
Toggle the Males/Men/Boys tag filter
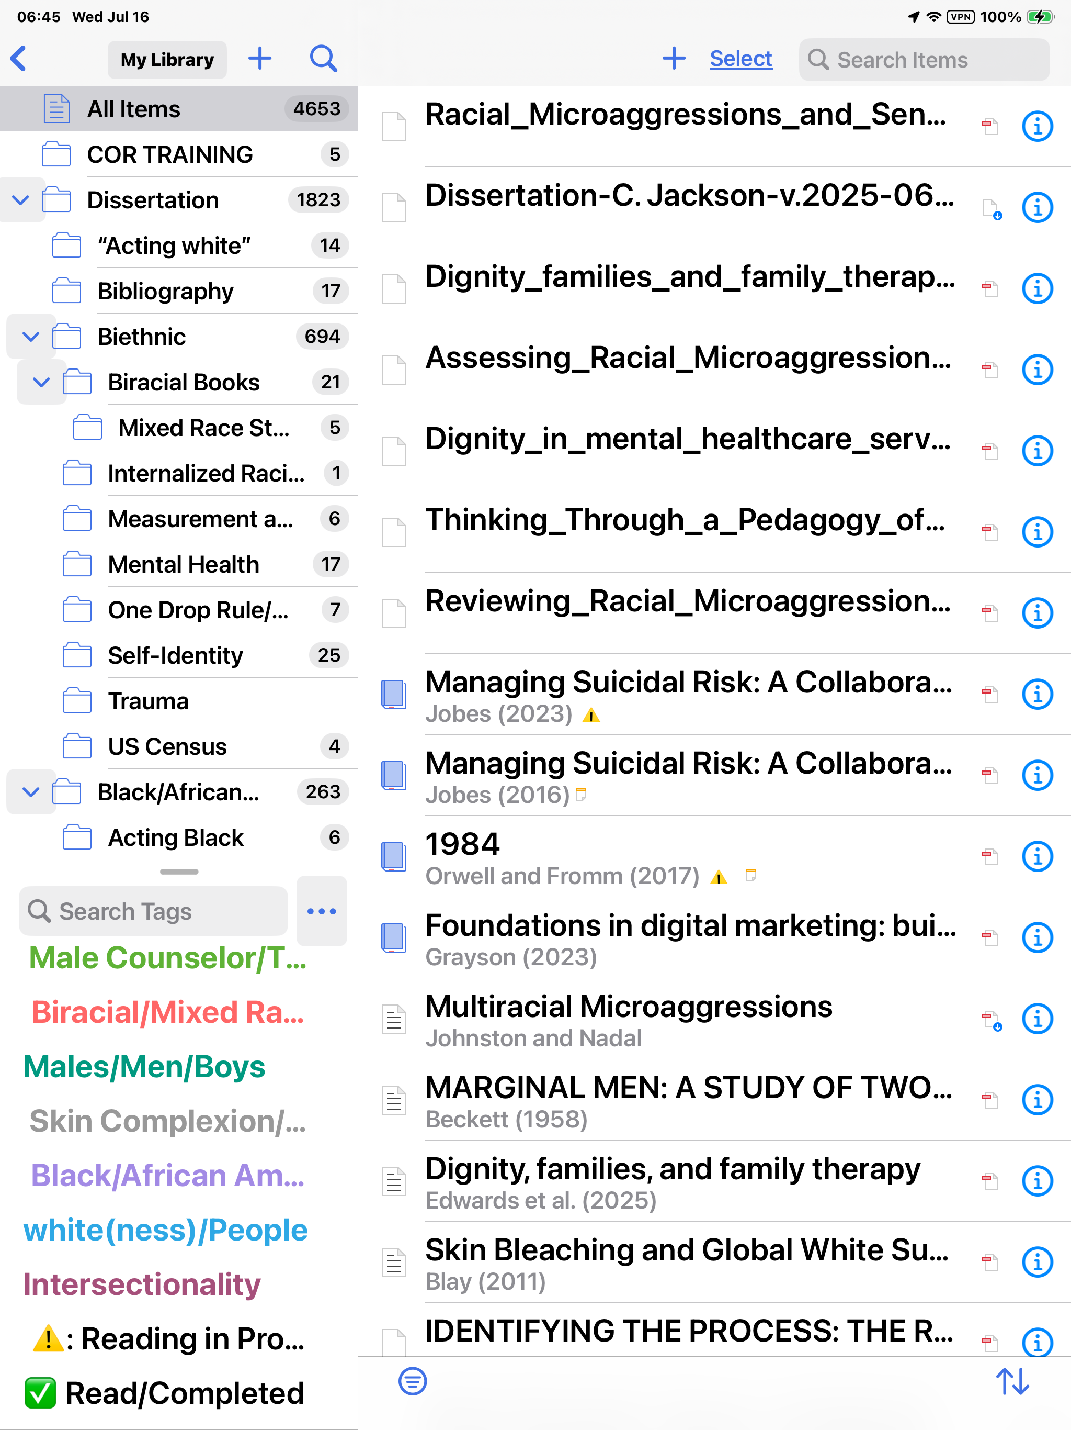(x=144, y=1066)
